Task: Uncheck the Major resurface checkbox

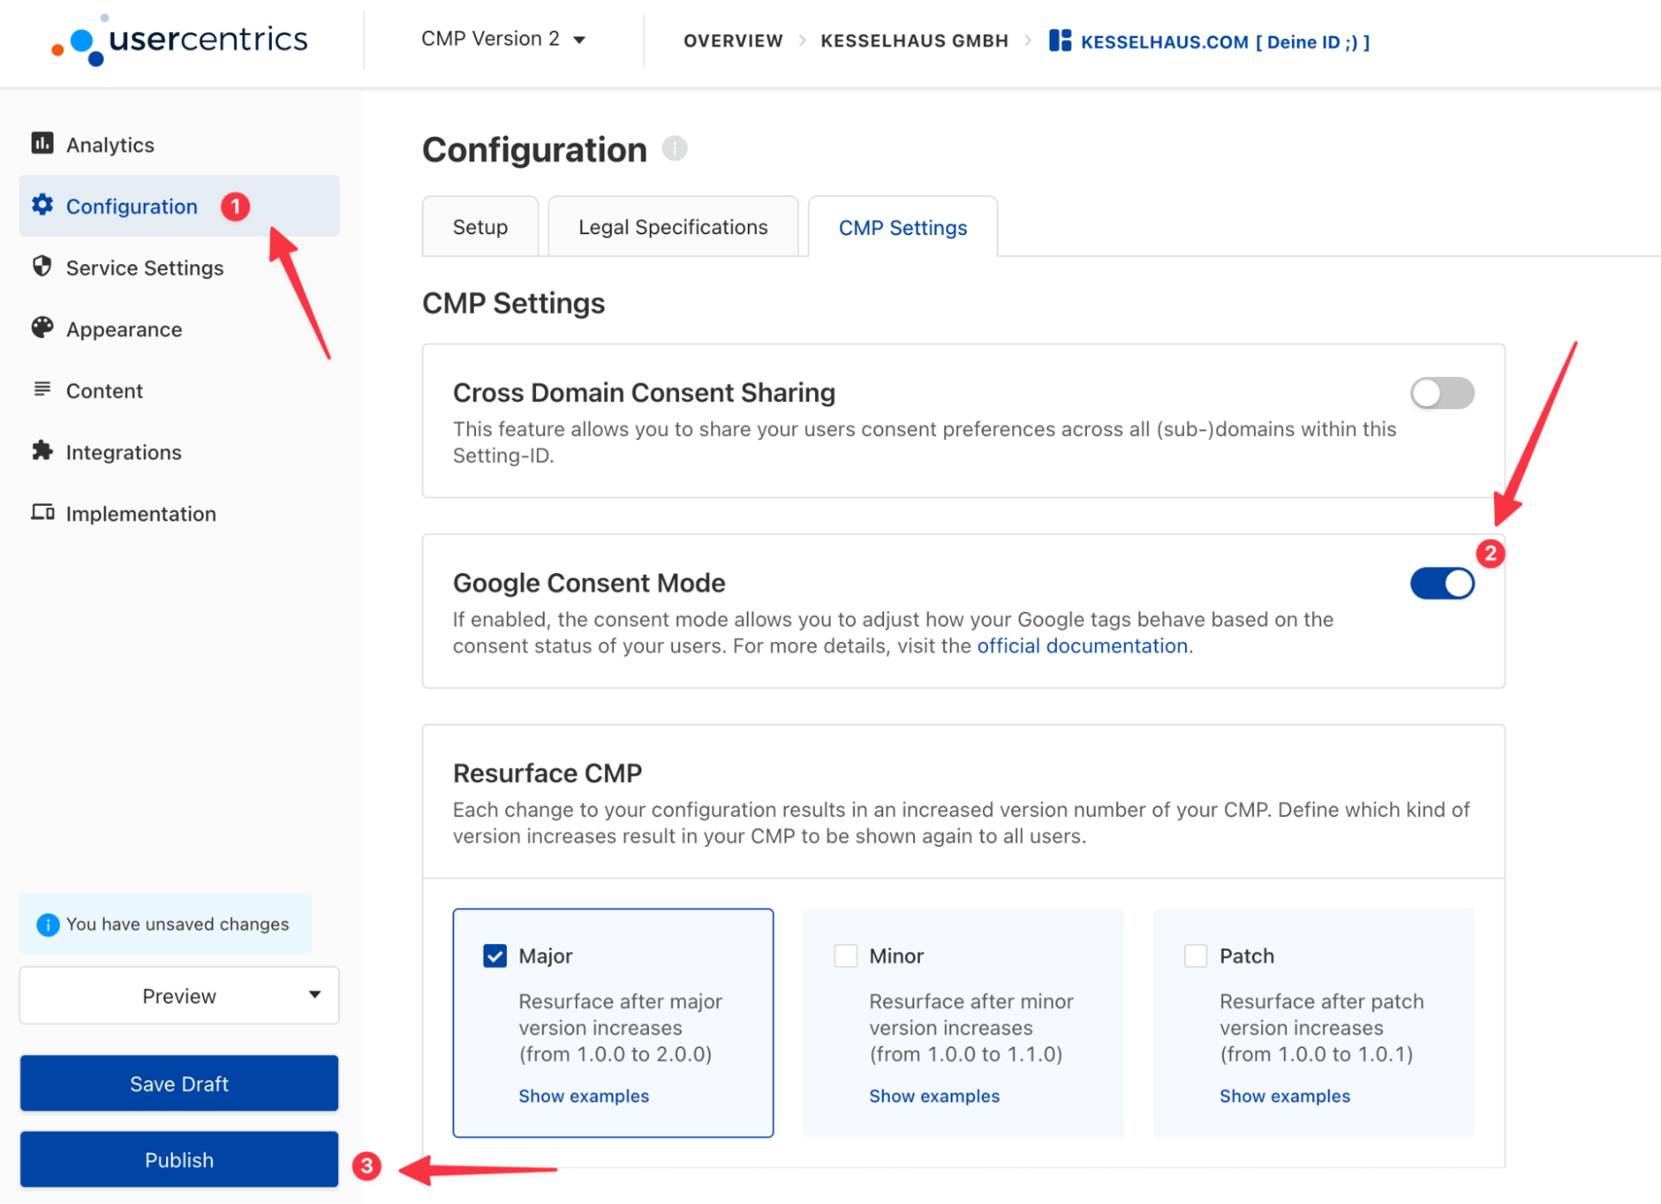Action: pyautogui.click(x=495, y=956)
